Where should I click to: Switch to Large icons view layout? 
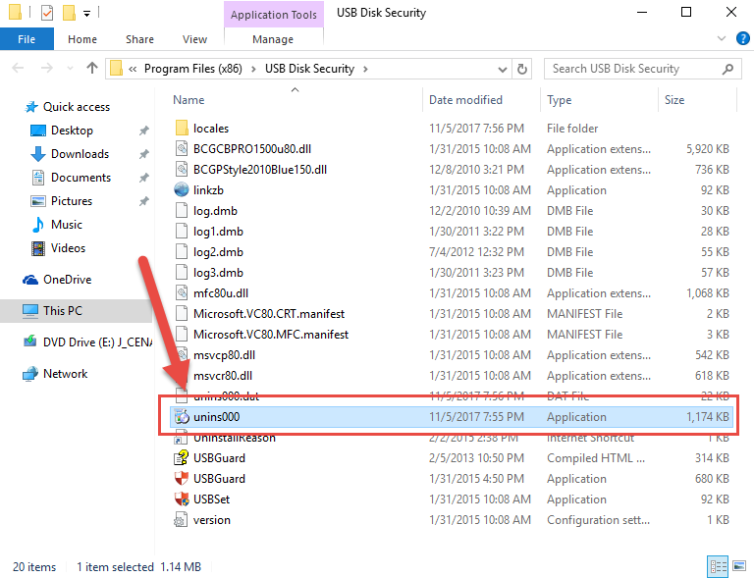pos(739,566)
